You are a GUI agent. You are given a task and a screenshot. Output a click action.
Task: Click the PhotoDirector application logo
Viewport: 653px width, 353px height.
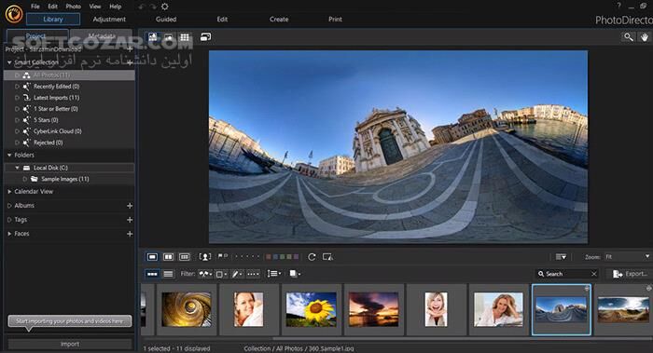click(14, 14)
